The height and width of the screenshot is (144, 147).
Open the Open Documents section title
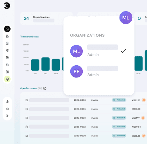tap(29, 88)
